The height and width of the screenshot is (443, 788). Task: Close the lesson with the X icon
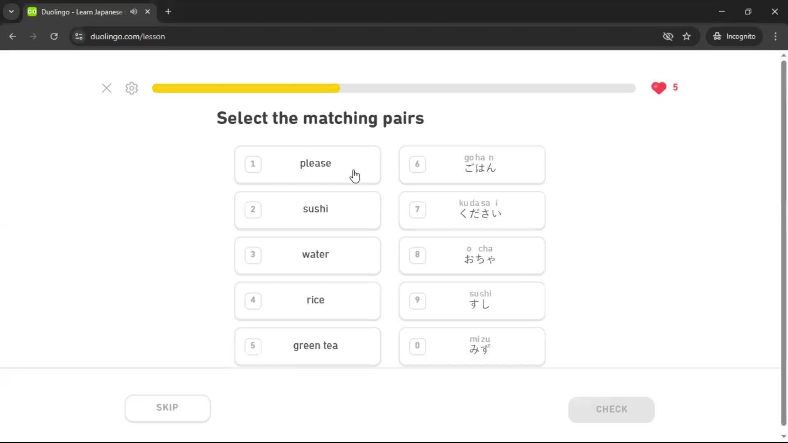106,88
